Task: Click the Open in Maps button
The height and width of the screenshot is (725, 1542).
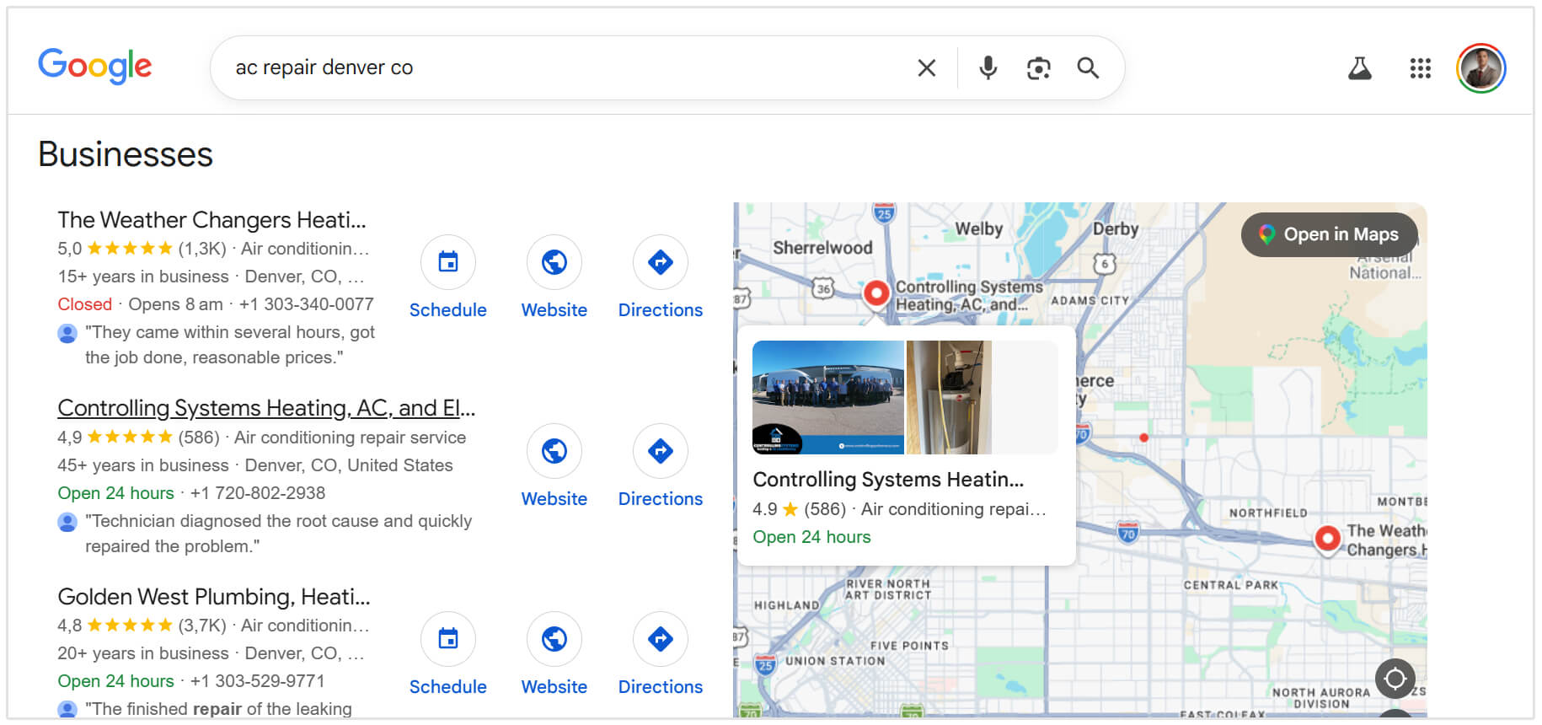Action: [x=1329, y=234]
